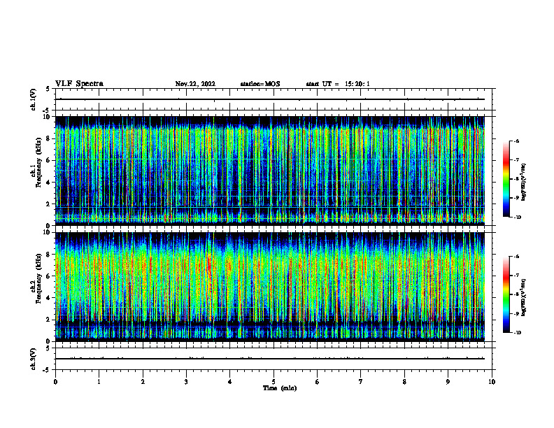Click the "-6" label on ch.2 color bar

tap(516, 257)
